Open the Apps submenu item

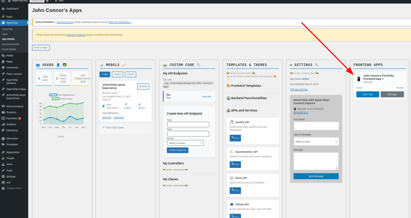(5, 34)
